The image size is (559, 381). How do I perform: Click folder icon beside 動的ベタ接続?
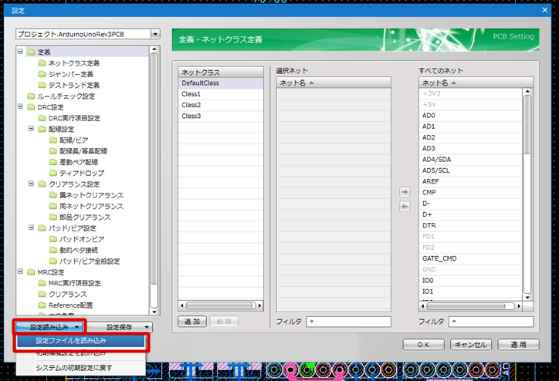tap(53, 250)
